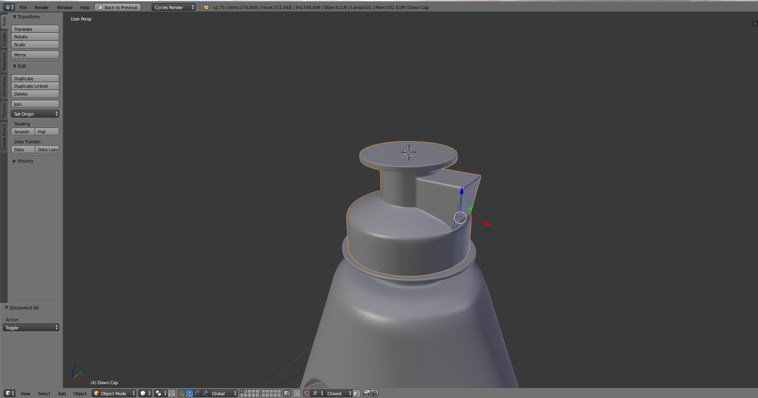Enable the rotate manipulator arc
This screenshot has width=758, height=398.
tap(197, 393)
